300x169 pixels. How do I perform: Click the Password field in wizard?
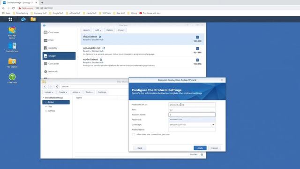tap(192, 120)
